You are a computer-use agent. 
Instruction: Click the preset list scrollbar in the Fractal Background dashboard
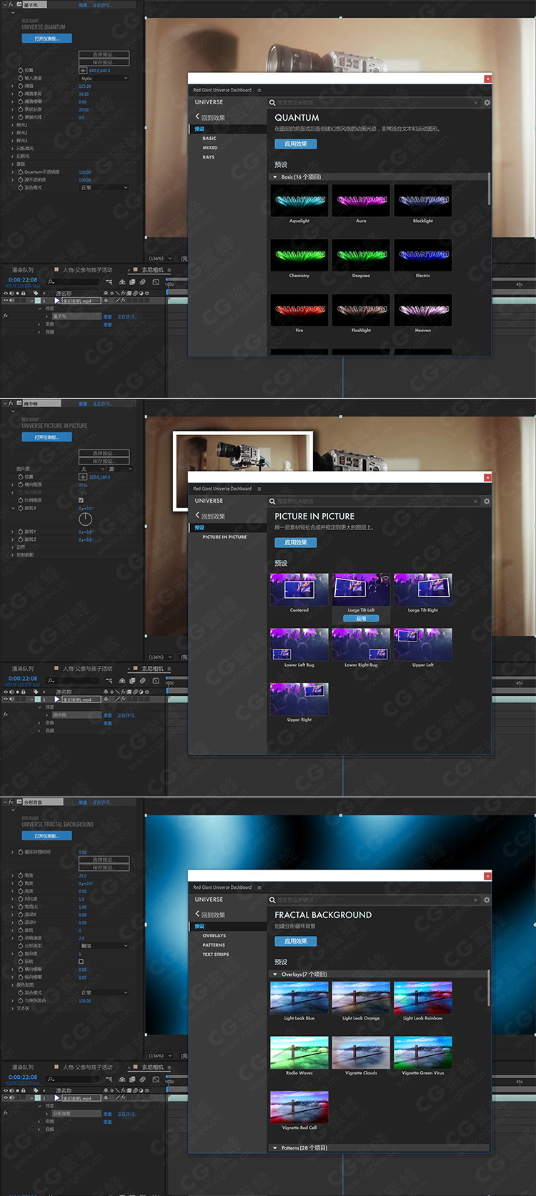[489, 987]
